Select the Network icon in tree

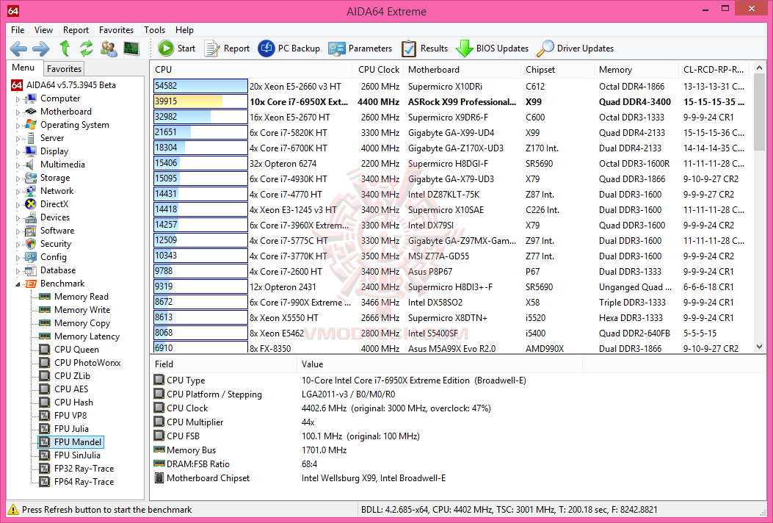coord(31,191)
